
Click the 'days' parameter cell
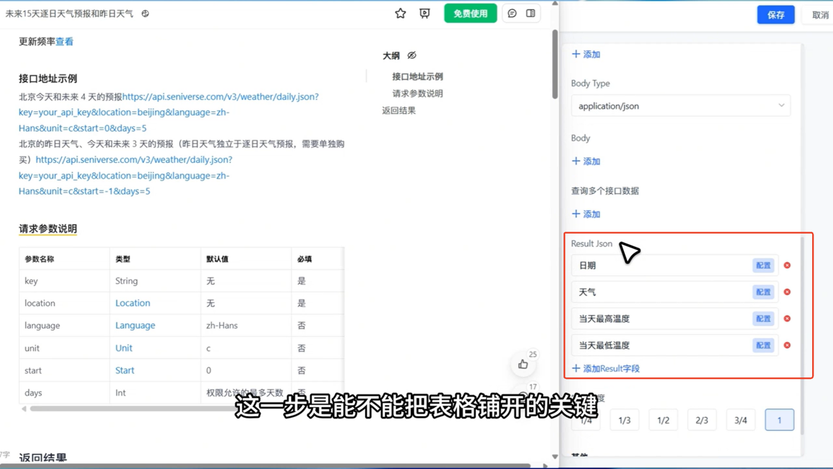pos(64,393)
